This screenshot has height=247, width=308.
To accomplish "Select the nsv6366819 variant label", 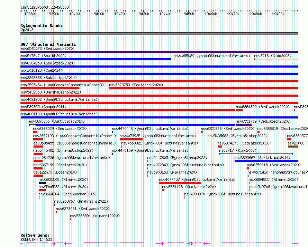I will tap(282, 129).
